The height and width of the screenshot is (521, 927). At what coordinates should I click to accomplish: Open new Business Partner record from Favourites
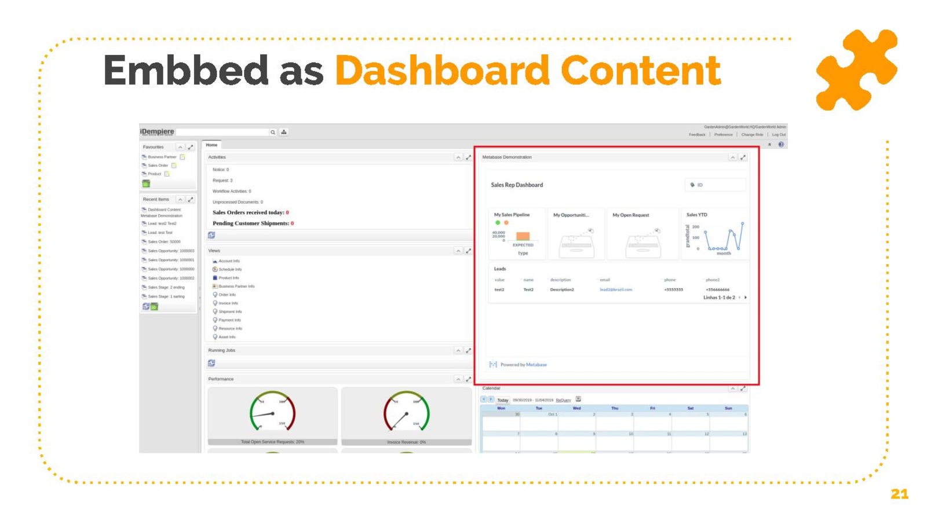point(182,157)
